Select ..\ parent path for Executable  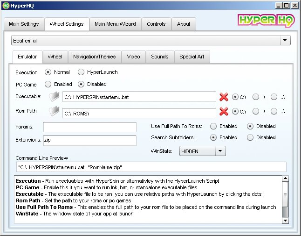point(274,97)
